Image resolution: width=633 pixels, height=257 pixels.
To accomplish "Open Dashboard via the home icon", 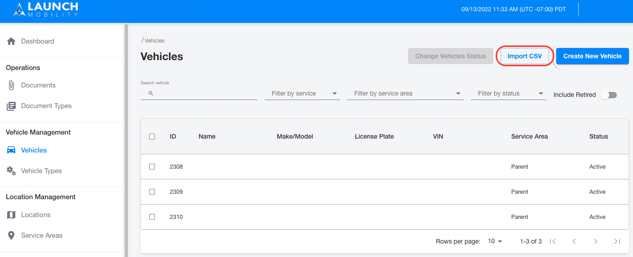I will pyautogui.click(x=11, y=41).
